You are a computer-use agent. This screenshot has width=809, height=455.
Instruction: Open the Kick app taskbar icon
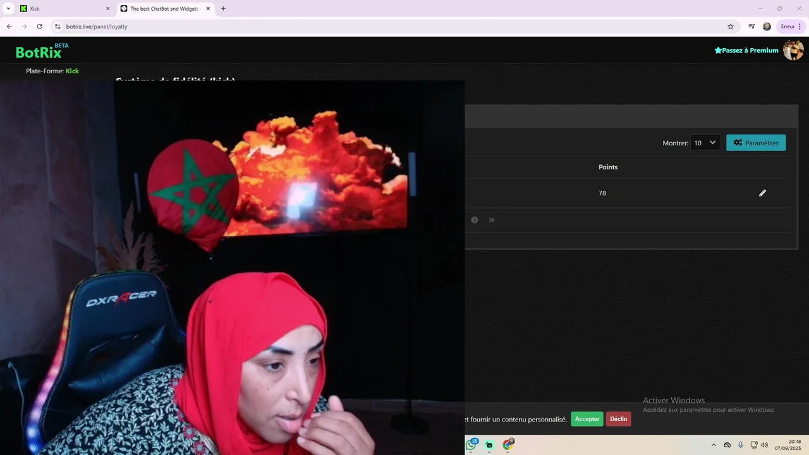[x=489, y=445]
